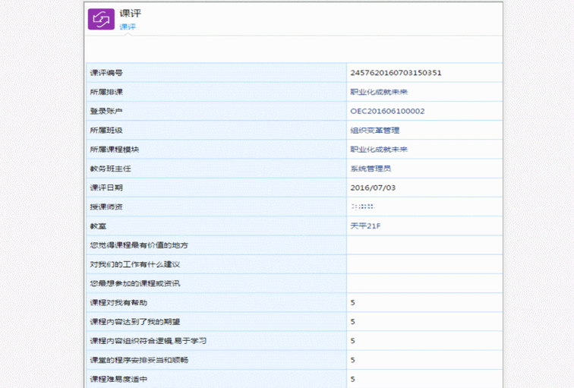Click score 5 for 课程内容组织符合逻辑,易于学习
Viewport: 574px width, 388px height.
(353, 341)
